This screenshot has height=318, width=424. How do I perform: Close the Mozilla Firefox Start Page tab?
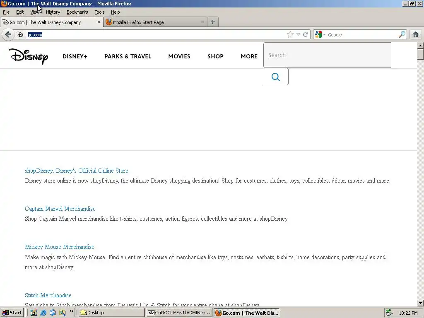point(202,22)
